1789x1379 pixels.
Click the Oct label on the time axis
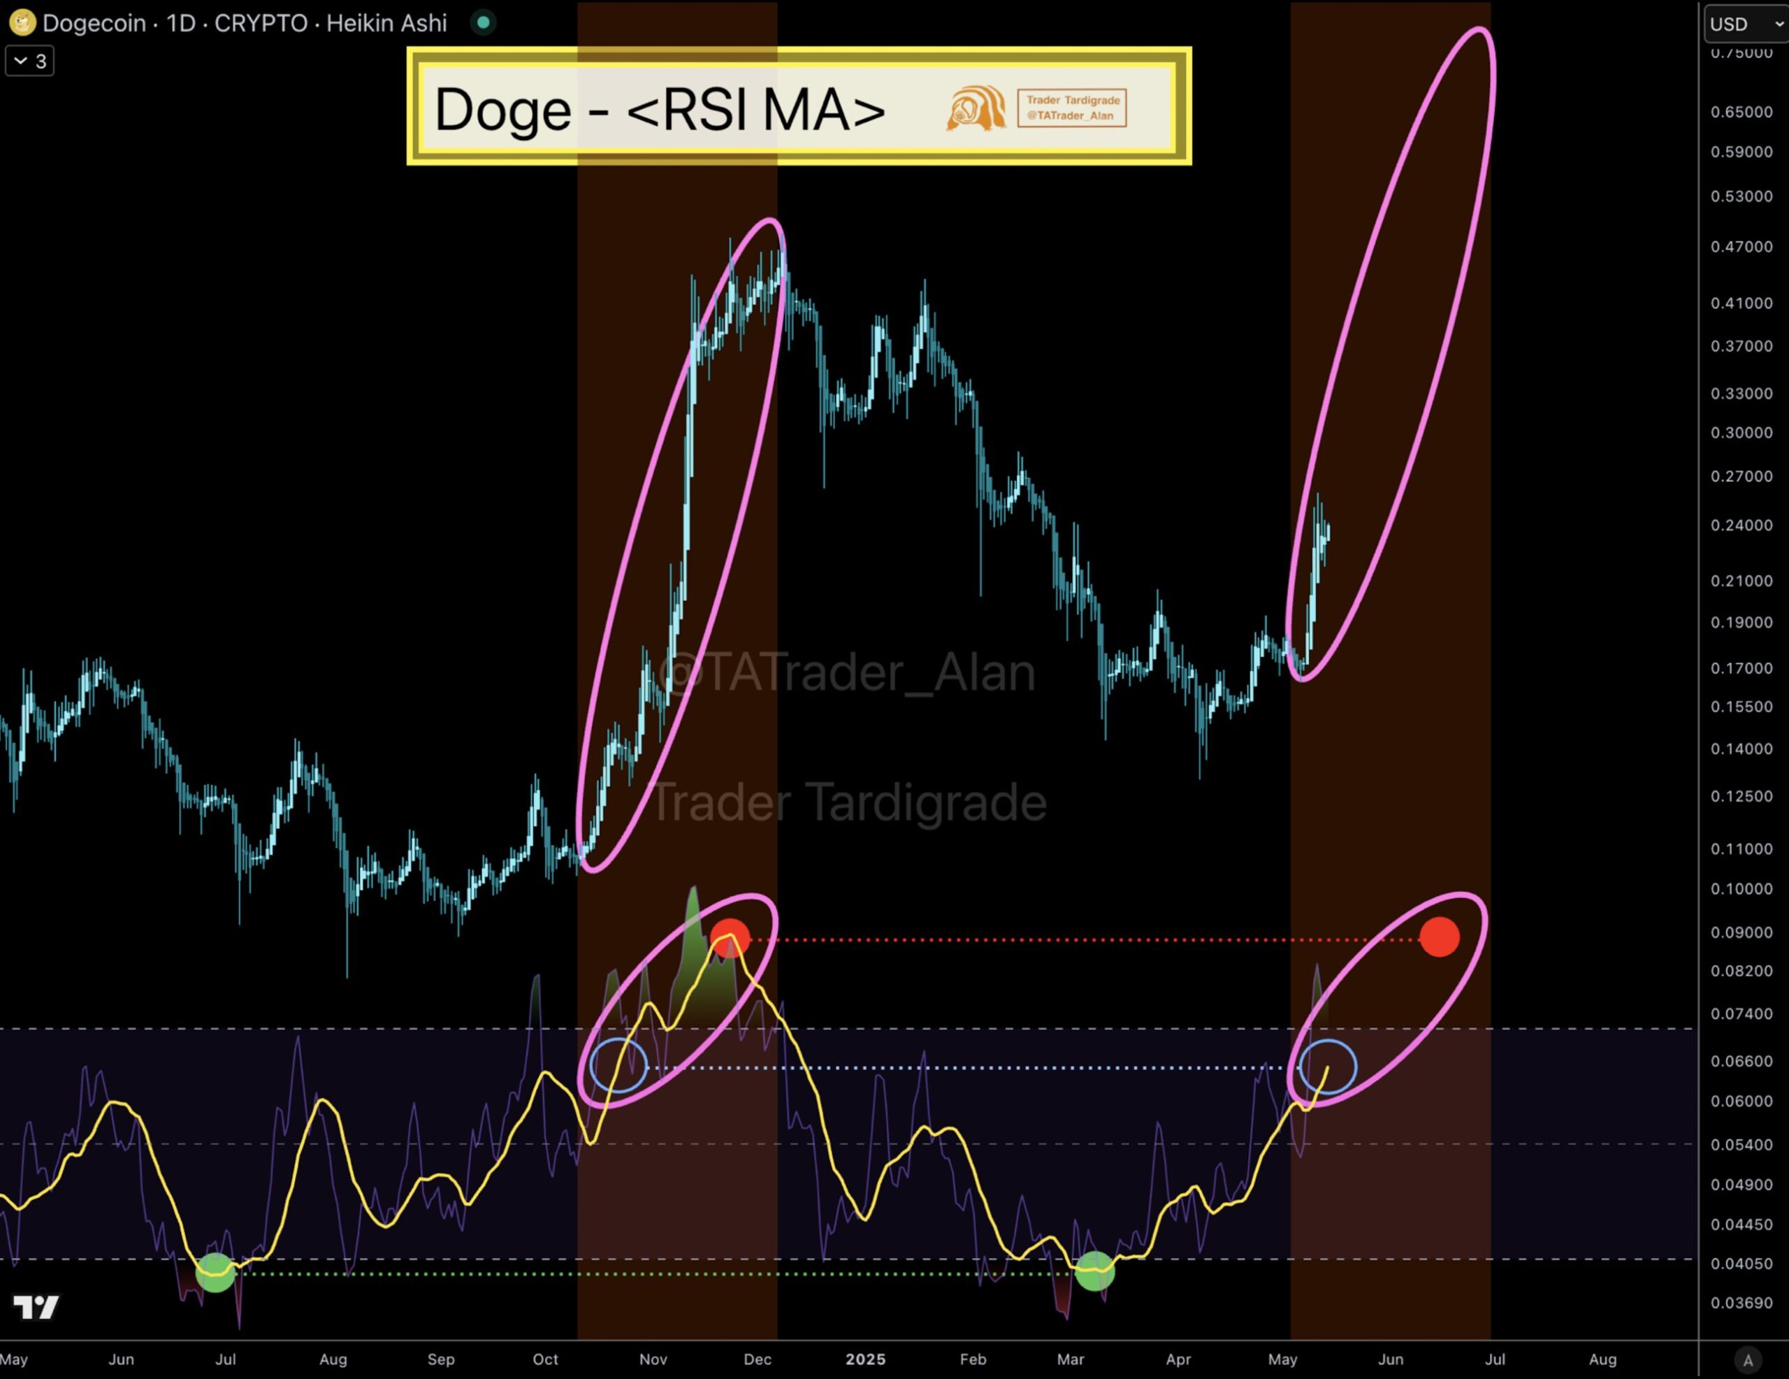click(x=546, y=1359)
